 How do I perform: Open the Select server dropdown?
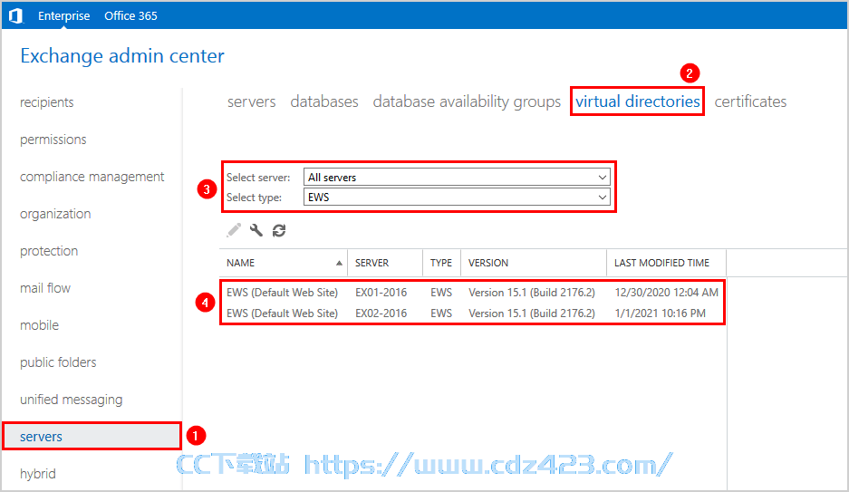[457, 177]
